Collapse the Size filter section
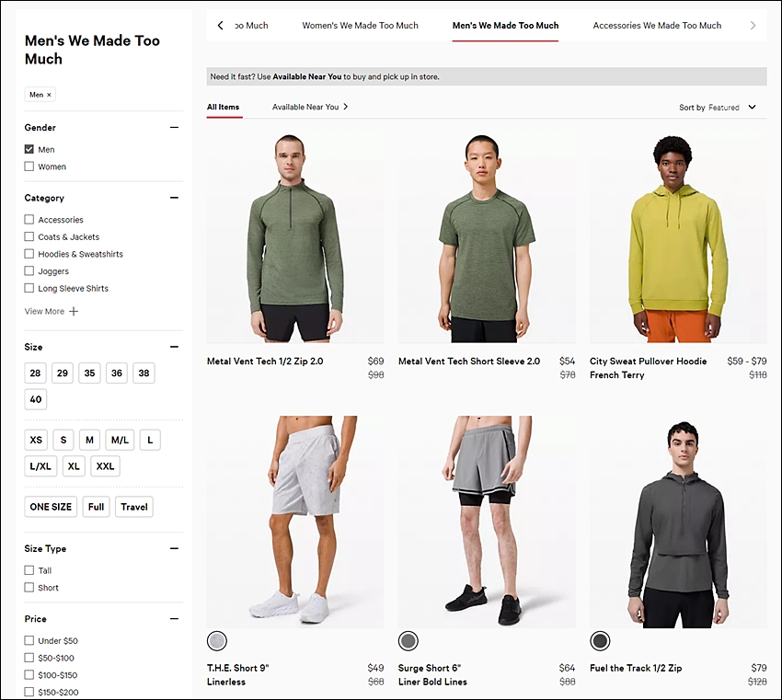 click(174, 347)
